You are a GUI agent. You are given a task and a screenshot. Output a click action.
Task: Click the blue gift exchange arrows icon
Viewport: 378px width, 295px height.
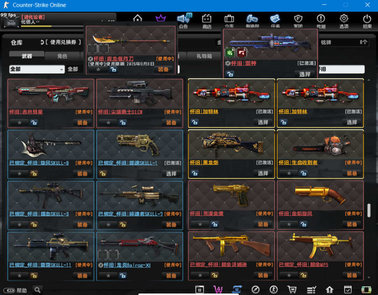tap(237, 289)
